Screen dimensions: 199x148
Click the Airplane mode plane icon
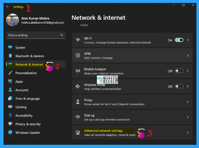[78, 86]
